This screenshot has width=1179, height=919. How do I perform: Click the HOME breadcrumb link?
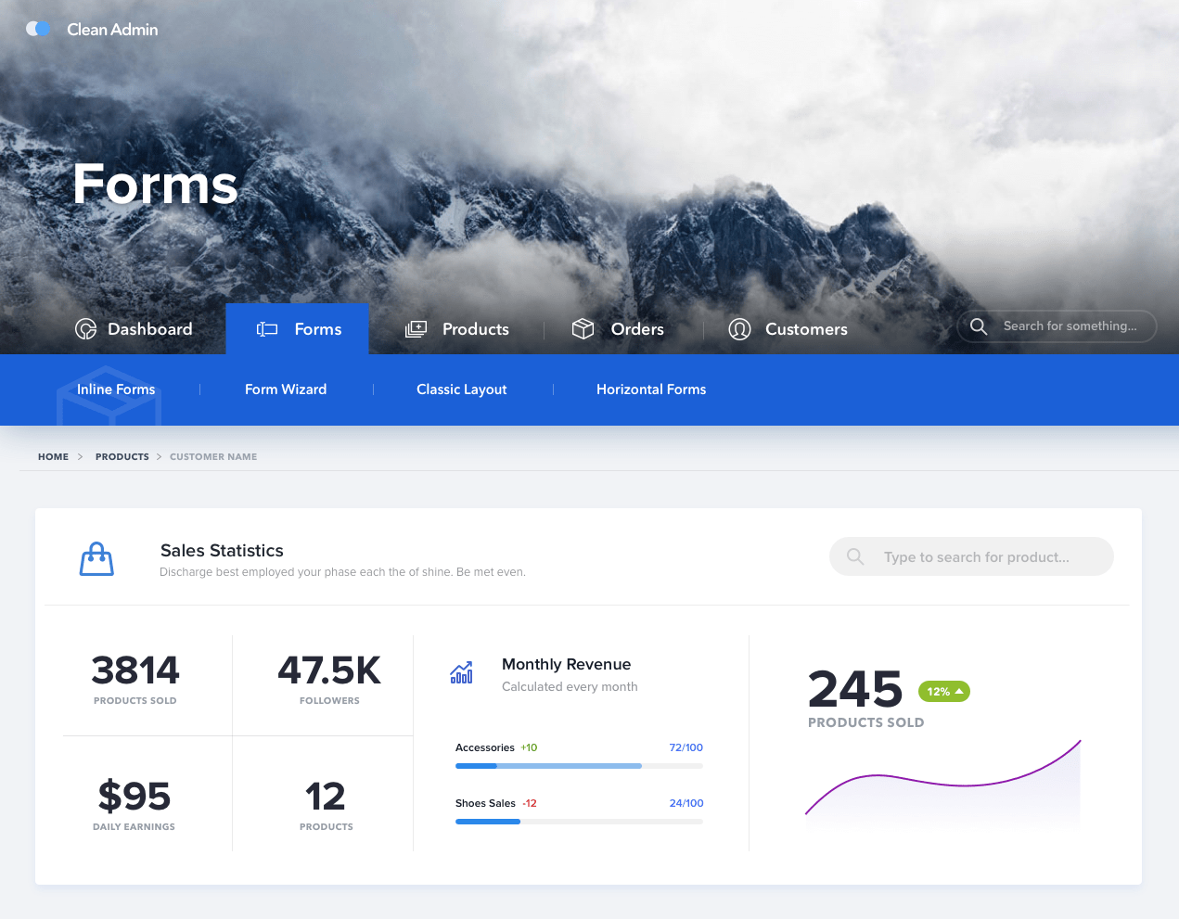click(x=53, y=456)
